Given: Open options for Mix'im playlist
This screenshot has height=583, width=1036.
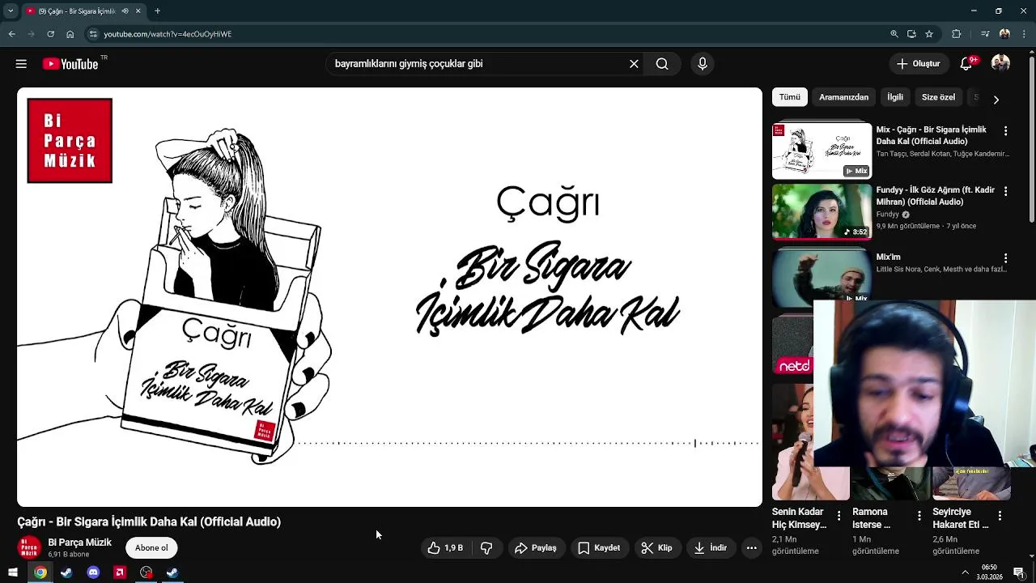Looking at the screenshot, I should [1005, 257].
